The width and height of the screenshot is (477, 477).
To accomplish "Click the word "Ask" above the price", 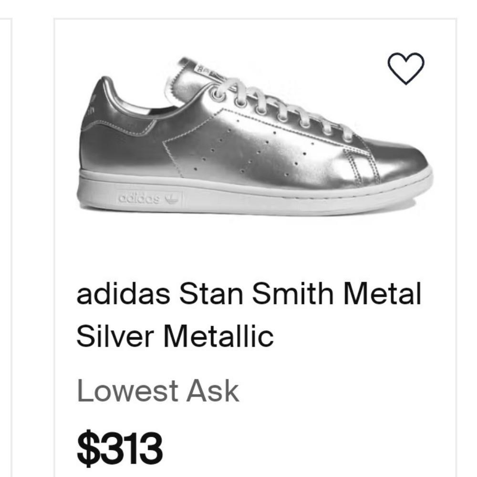I will coord(212,391).
